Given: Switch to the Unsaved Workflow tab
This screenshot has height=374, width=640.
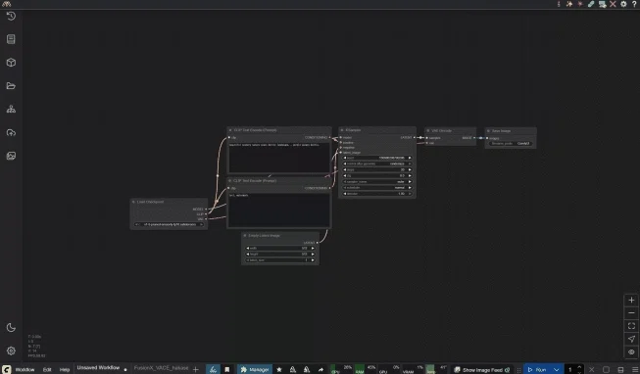Looking at the screenshot, I should pos(98,368).
